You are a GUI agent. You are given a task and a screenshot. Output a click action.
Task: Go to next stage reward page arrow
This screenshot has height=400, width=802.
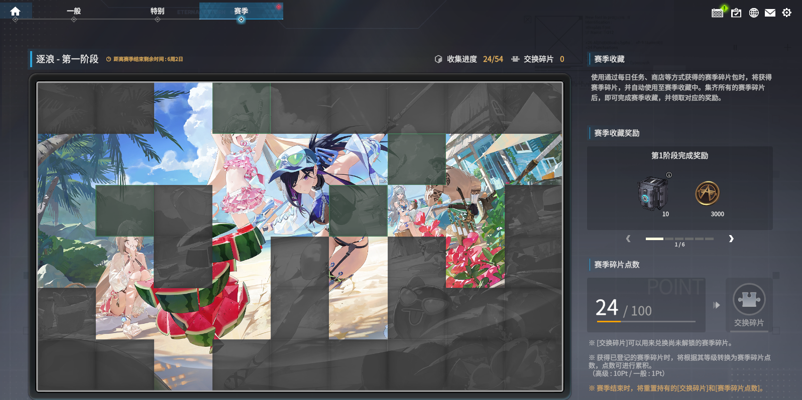coord(731,239)
